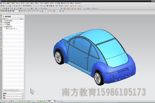Viewport: 155px width, 103px height.
Task: Open the 分析 (Analysis) menu
Action: pos(42,3)
